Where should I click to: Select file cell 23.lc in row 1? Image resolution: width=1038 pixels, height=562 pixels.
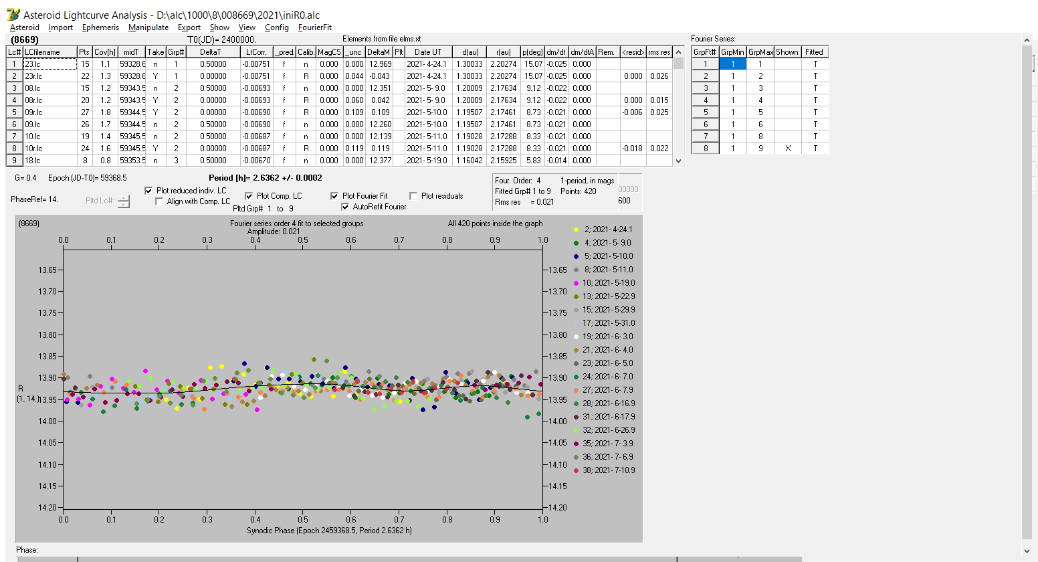(x=49, y=64)
